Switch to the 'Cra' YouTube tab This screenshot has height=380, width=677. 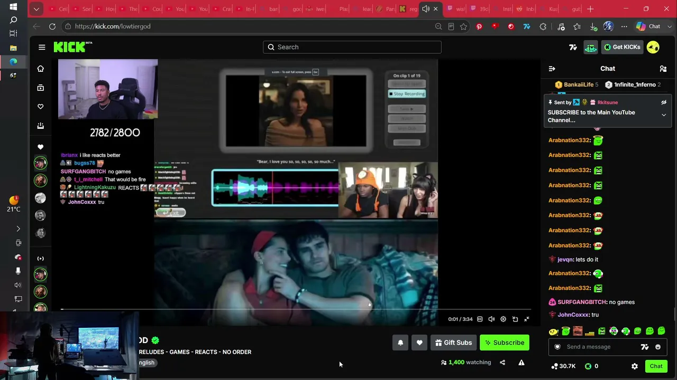pos(222,9)
